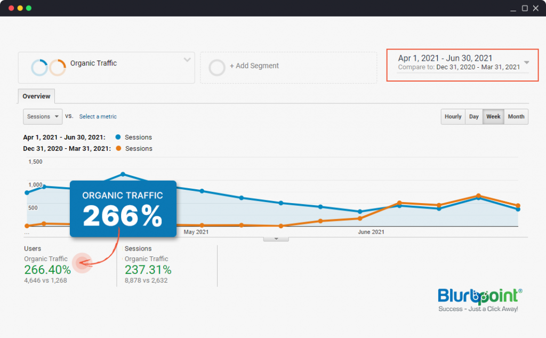
Task: Click the green macOS zoom dot
Action: tap(29, 8)
